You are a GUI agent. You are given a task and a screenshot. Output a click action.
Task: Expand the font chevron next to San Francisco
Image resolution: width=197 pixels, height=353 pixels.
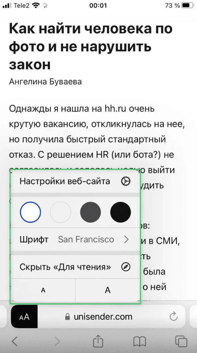[x=126, y=239]
